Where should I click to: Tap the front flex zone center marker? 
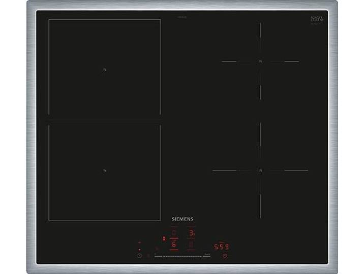(104, 171)
